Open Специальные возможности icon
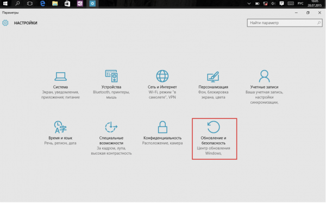Image resolution: width=326 pixels, height=203 pixels. coord(111,127)
